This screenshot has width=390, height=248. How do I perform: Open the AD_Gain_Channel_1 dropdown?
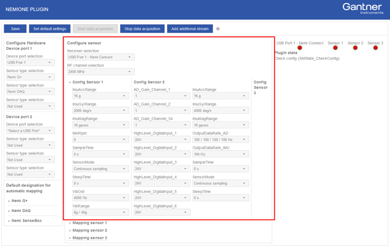pyautogui.click(x=162, y=96)
